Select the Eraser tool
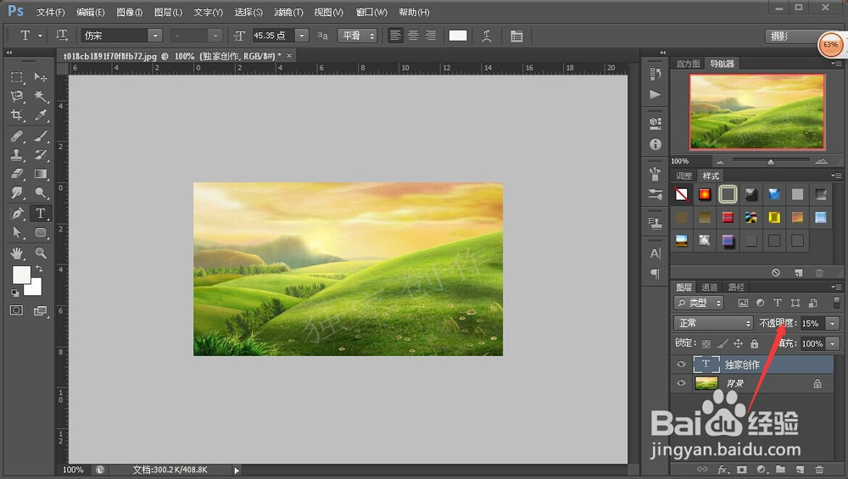The height and width of the screenshot is (479, 848). tap(17, 174)
